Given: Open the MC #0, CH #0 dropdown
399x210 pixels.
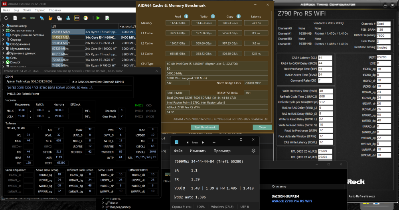Looking at the screenshot, I should 23,128.
